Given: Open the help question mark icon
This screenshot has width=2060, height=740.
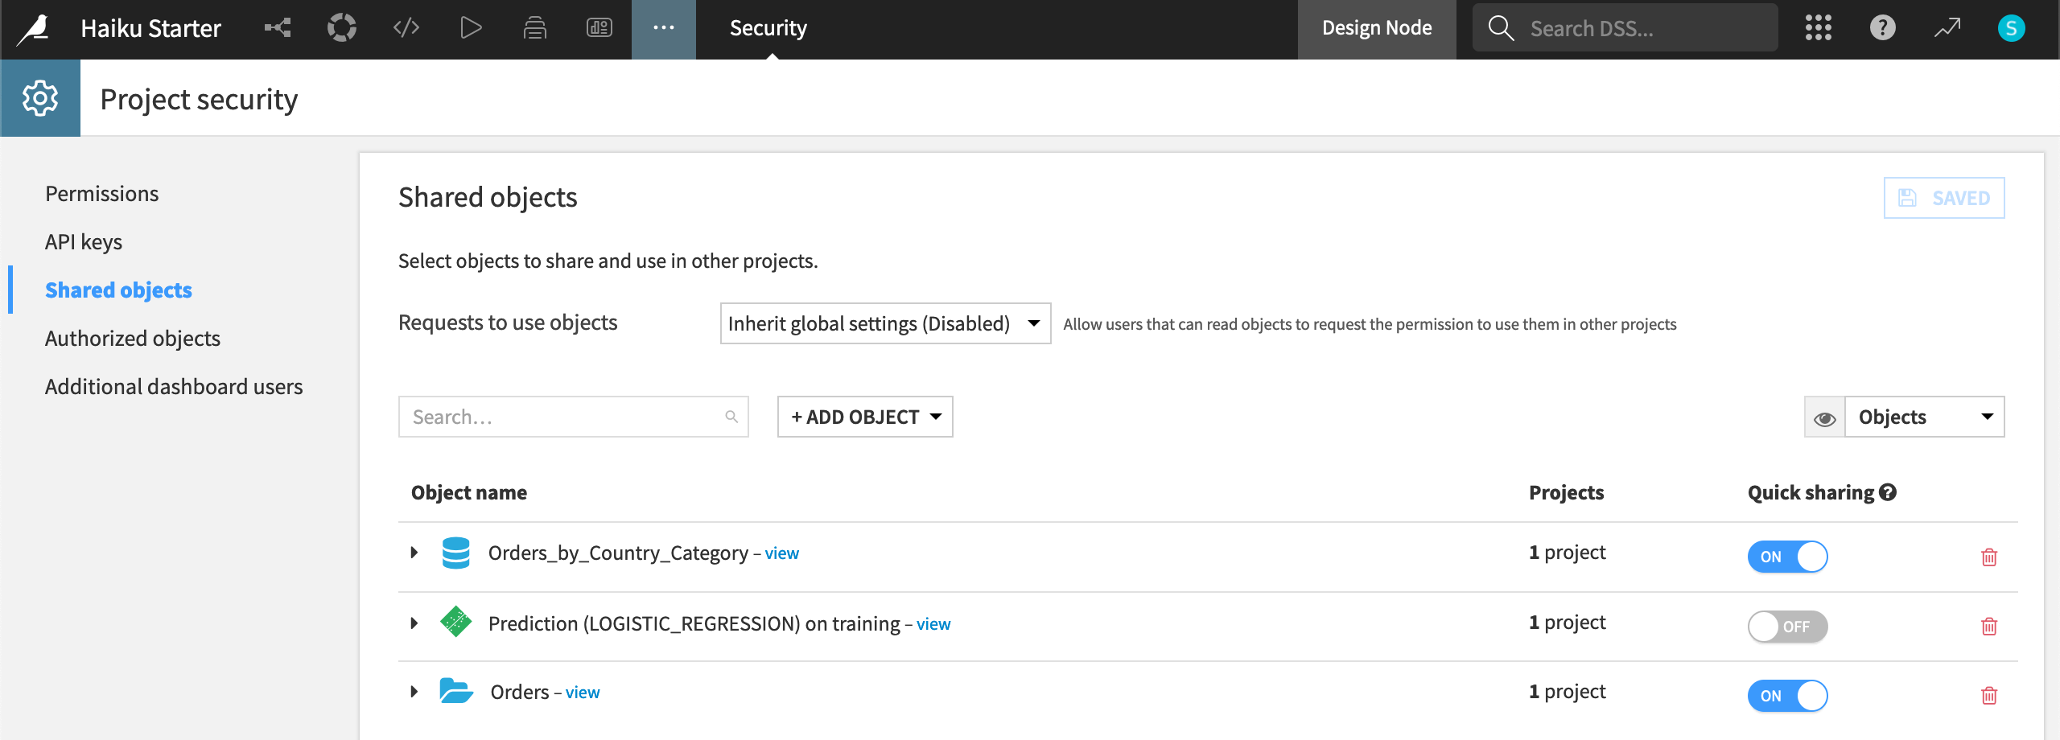Looking at the screenshot, I should click(1883, 27).
